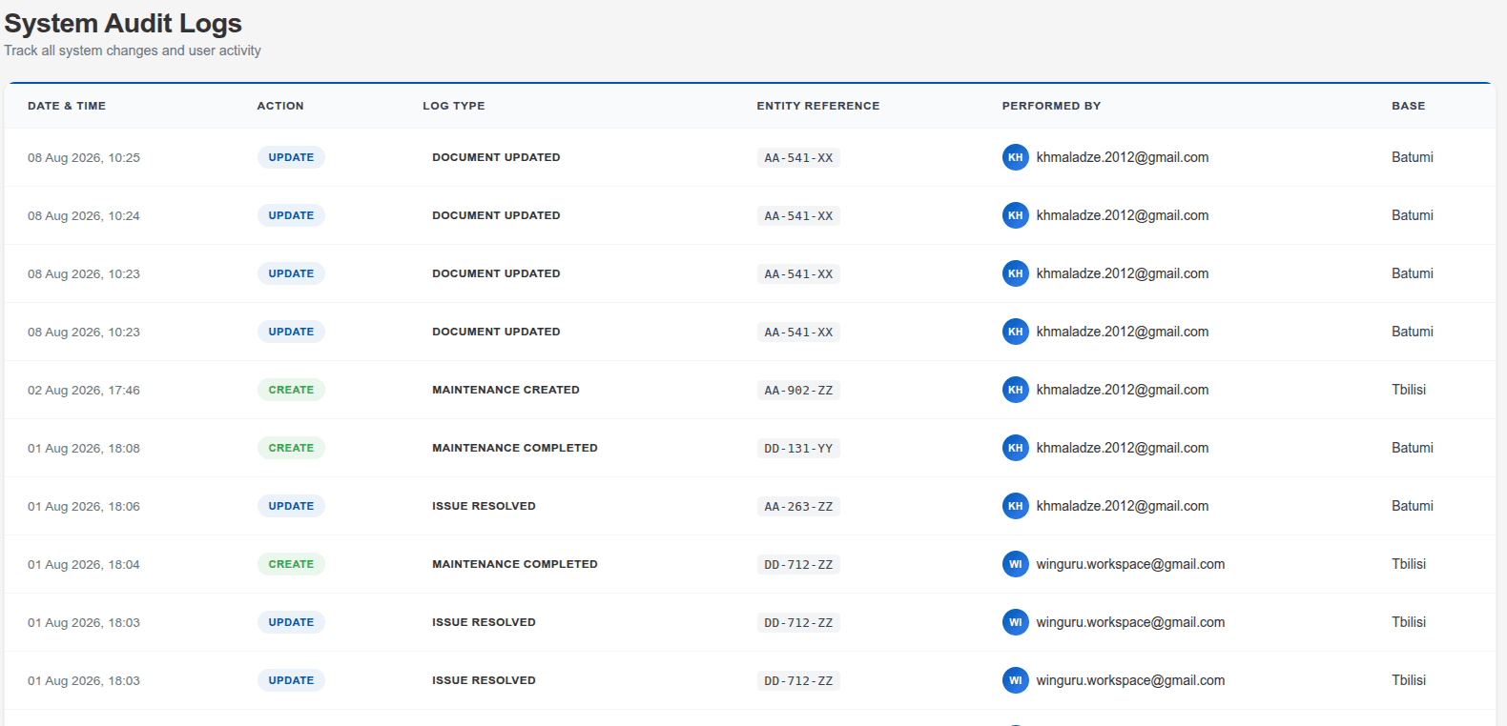Select the UPDATE badge in the 10:24 row

291,215
